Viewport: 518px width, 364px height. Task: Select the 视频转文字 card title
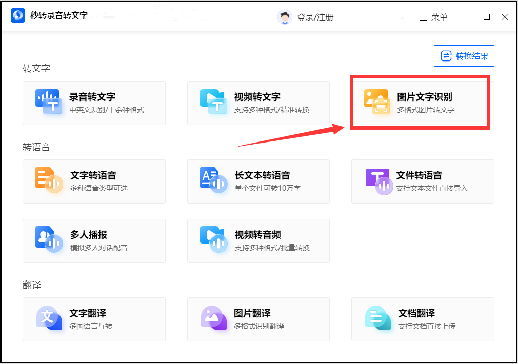click(257, 97)
